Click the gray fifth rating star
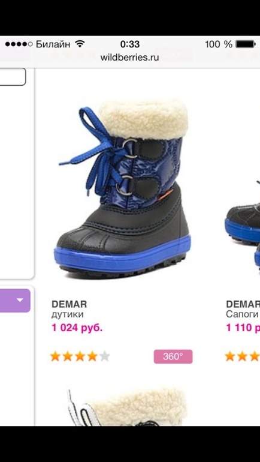The width and height of the screenshot is (260, 462). [104, 356]
